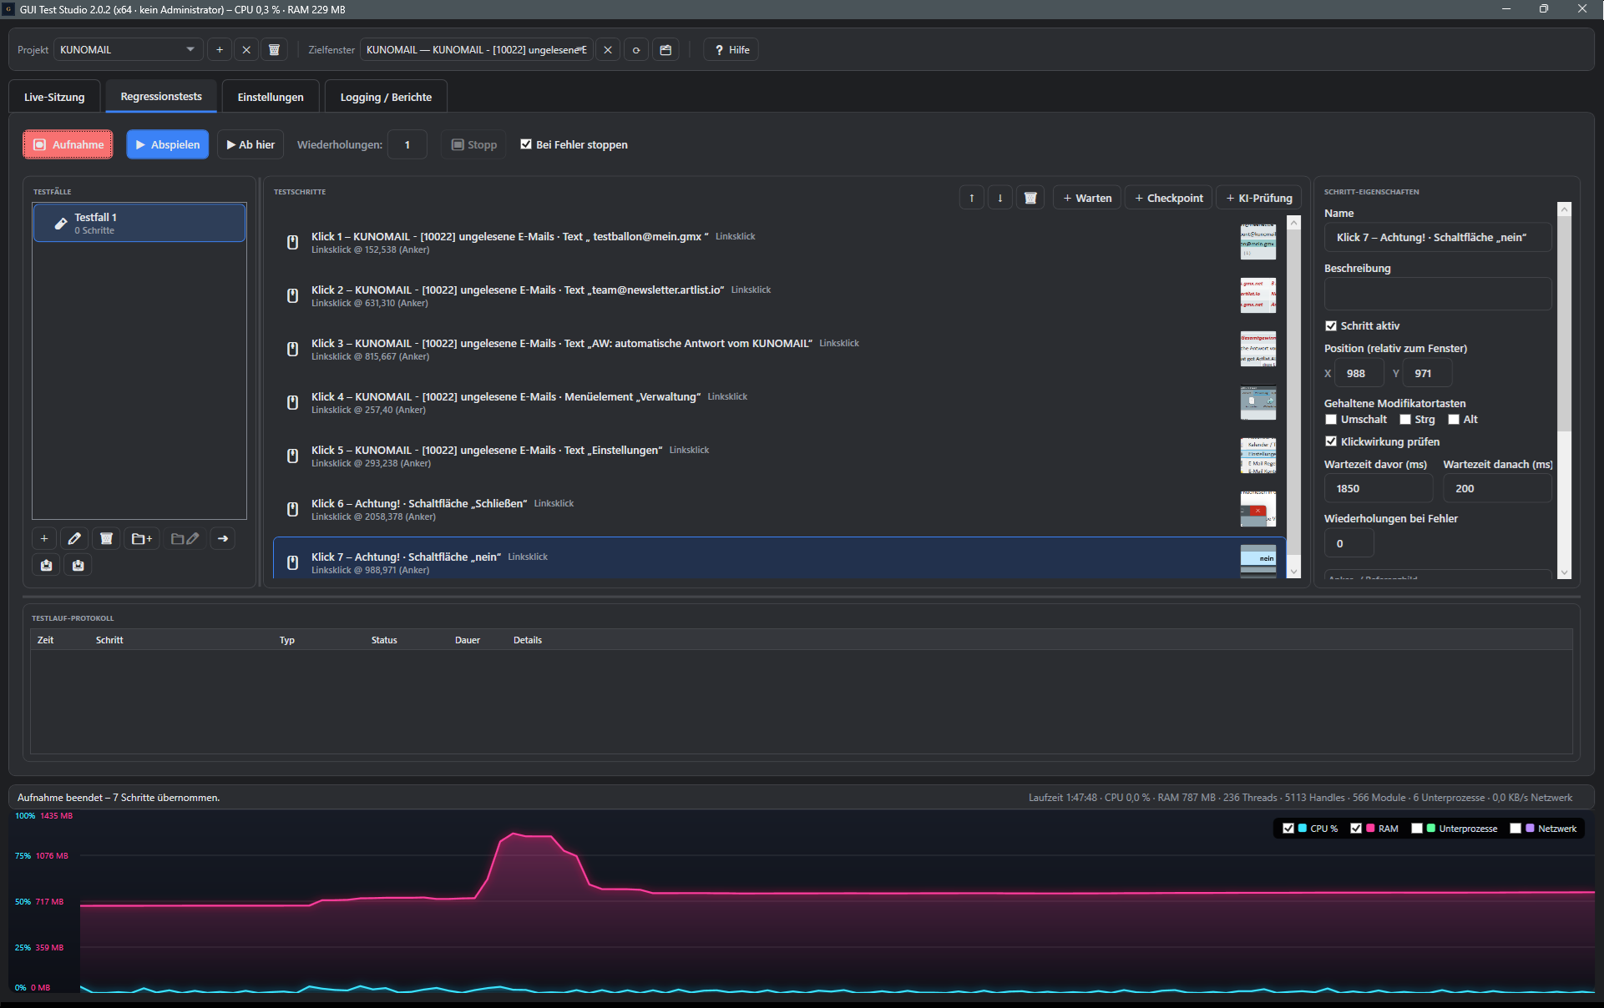Screen dimensions: 1604x1008
Task: Open thumbnail of Klick 4 Verwaltung step
Action: coord(1258,403)
